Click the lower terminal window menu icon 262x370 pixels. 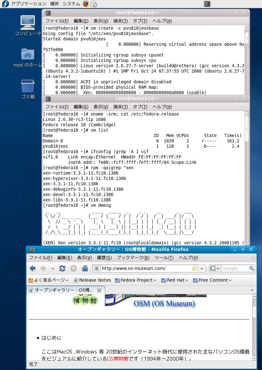coord(48,99)
